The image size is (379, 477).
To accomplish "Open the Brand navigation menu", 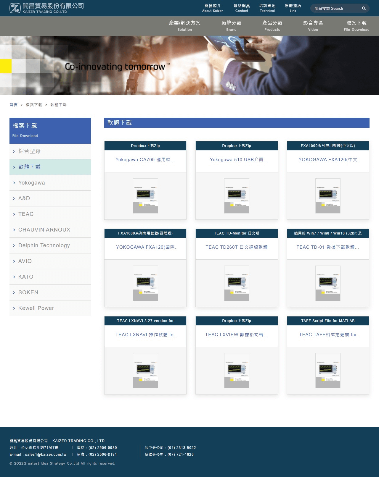I will point(231,26).
